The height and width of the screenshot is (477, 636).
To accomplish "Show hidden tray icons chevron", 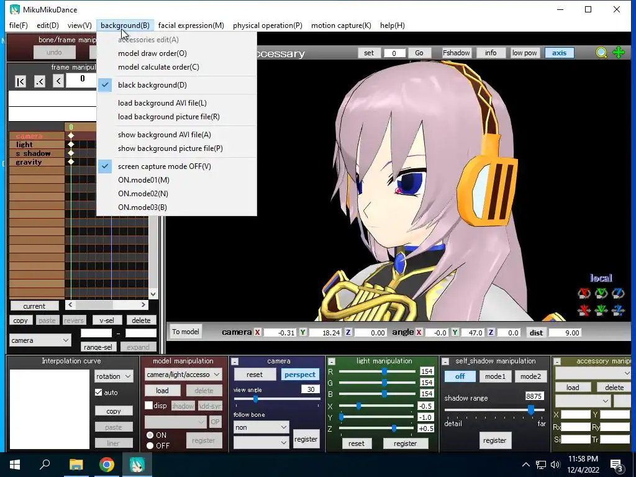I will (x=525, y=465).
